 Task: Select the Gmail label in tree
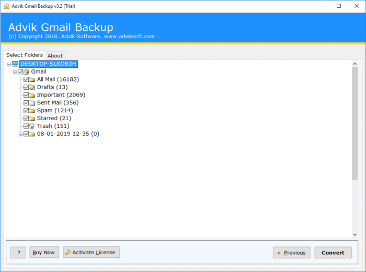(x=39, y=72)
